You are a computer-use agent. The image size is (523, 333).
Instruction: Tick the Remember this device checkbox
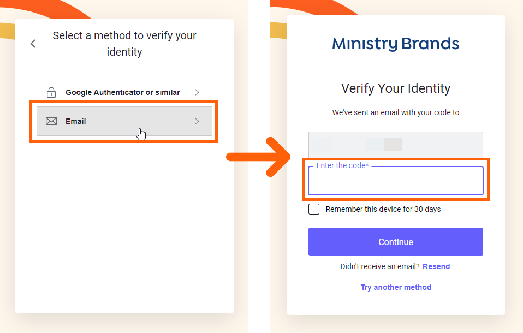click(x=314, y=209)
